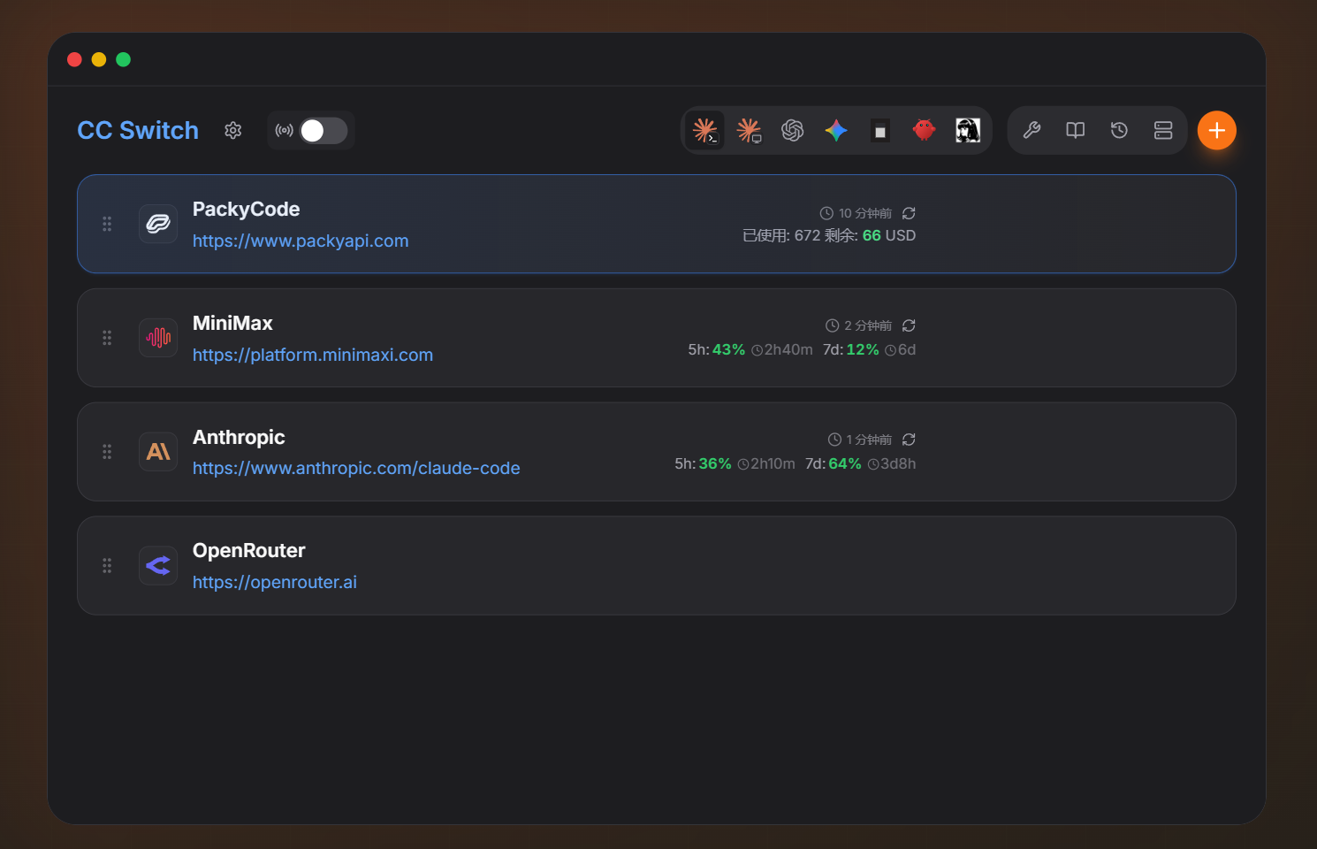Image resolution: width=1317 pixels, height=849 pixels.
Task: Refresh Anthropic usage data
Action: [909, 440]
